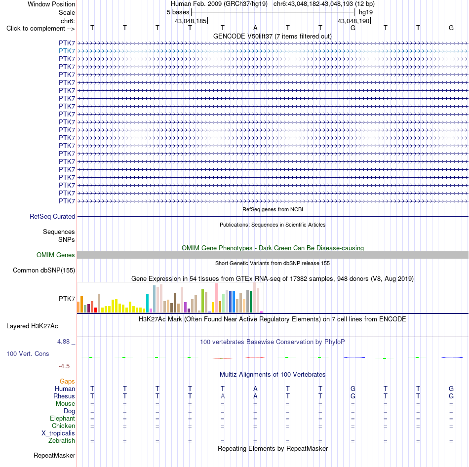Click the orange Gaps label
This screenshot has width=469, height=467.
click(67, 381)
